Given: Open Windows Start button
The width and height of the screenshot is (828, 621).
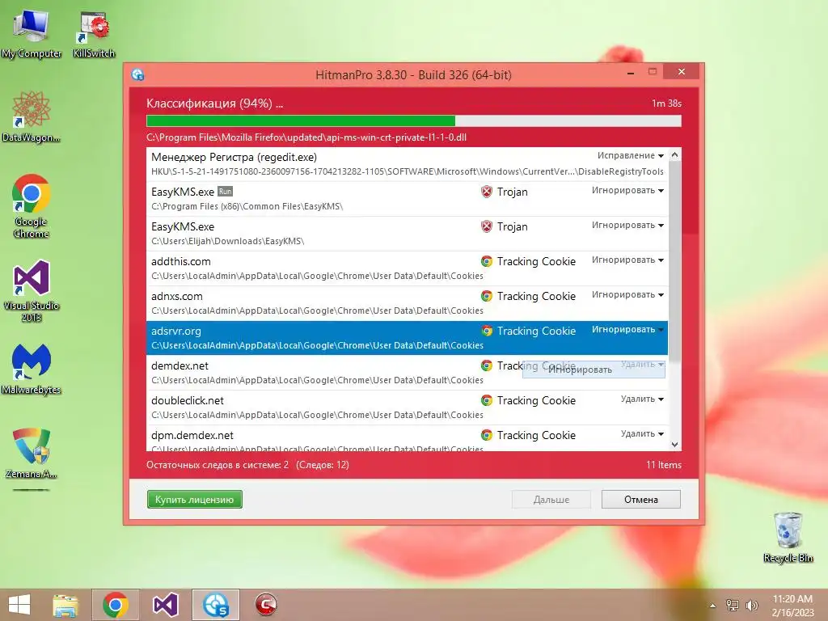Looking at the screenshot, I should point(19,605).
